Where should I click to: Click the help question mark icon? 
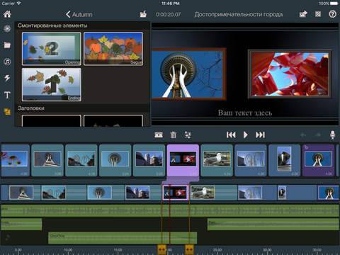coord(332,14)
